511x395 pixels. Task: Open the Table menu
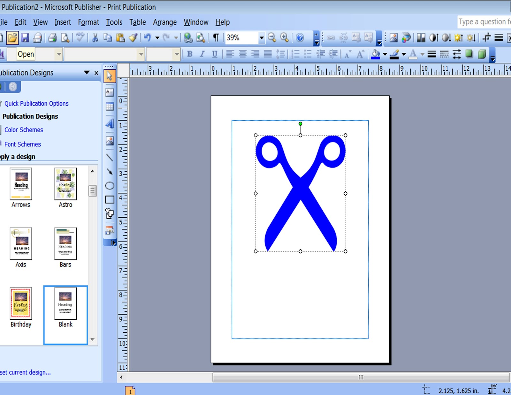(137, 22)
